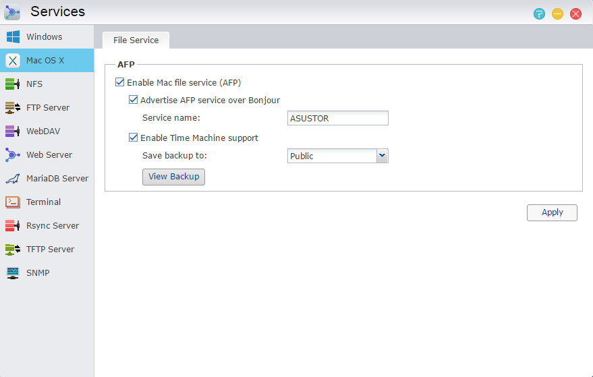This screenshot has width=593, height=377.
Task: Expand the Save backup to dropdown arrow
Action: pyautogui.click(x=383, y=156)
